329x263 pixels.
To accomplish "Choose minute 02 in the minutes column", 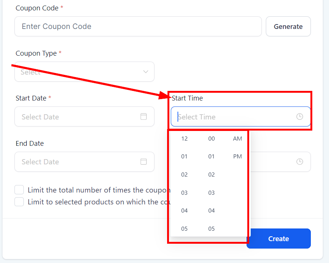I will (211, 175).
